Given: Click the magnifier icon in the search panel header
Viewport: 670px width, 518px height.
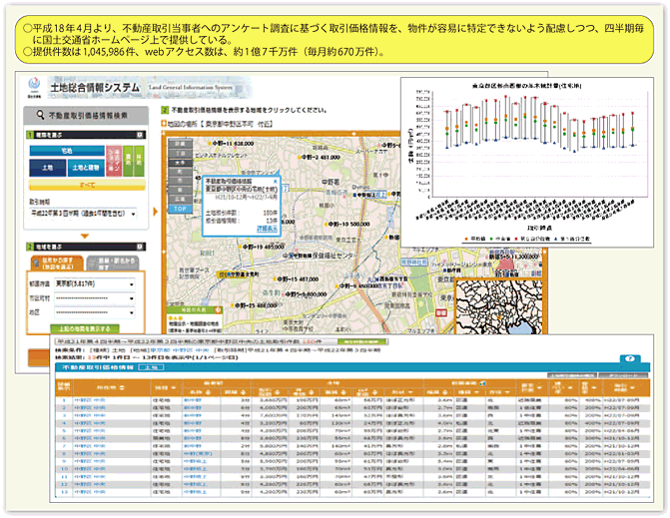Looking at the screenshot, I should click(x=41, y=115).
